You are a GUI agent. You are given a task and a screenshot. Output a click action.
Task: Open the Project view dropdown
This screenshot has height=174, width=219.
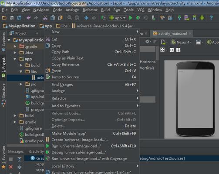[x=37, y=33]
